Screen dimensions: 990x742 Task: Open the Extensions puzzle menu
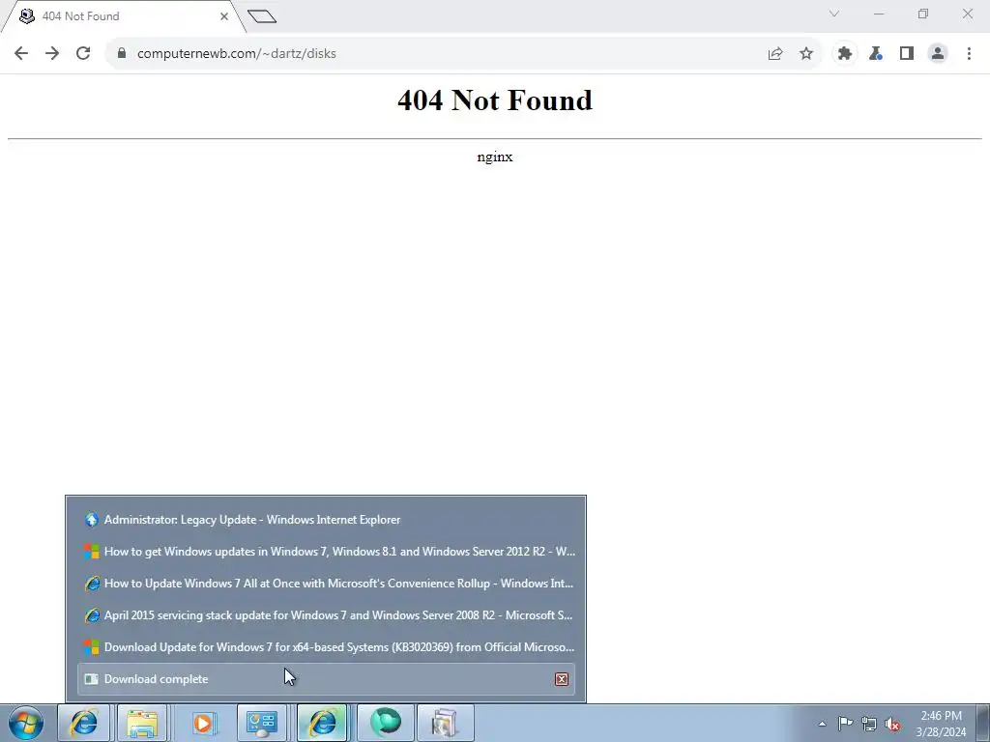[845, 54]
